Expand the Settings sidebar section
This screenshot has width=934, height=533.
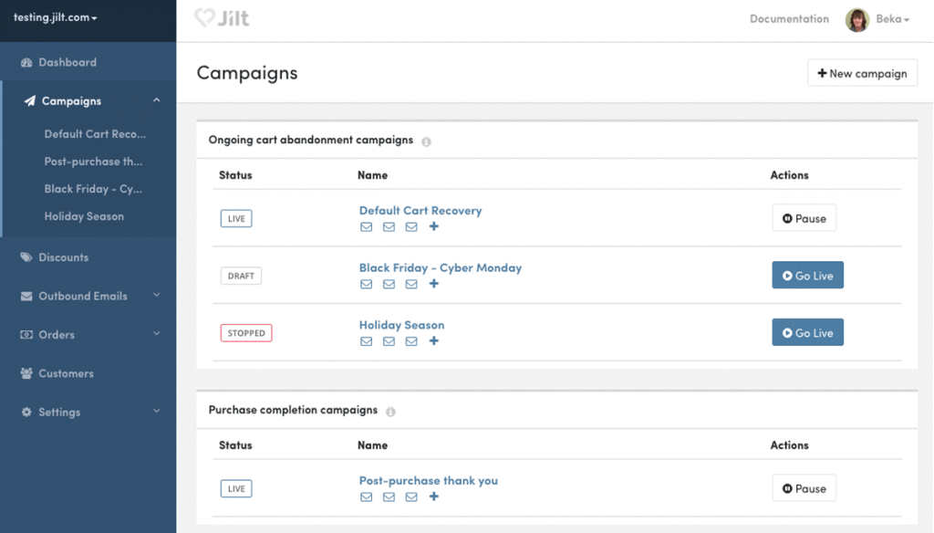[156, 412]
